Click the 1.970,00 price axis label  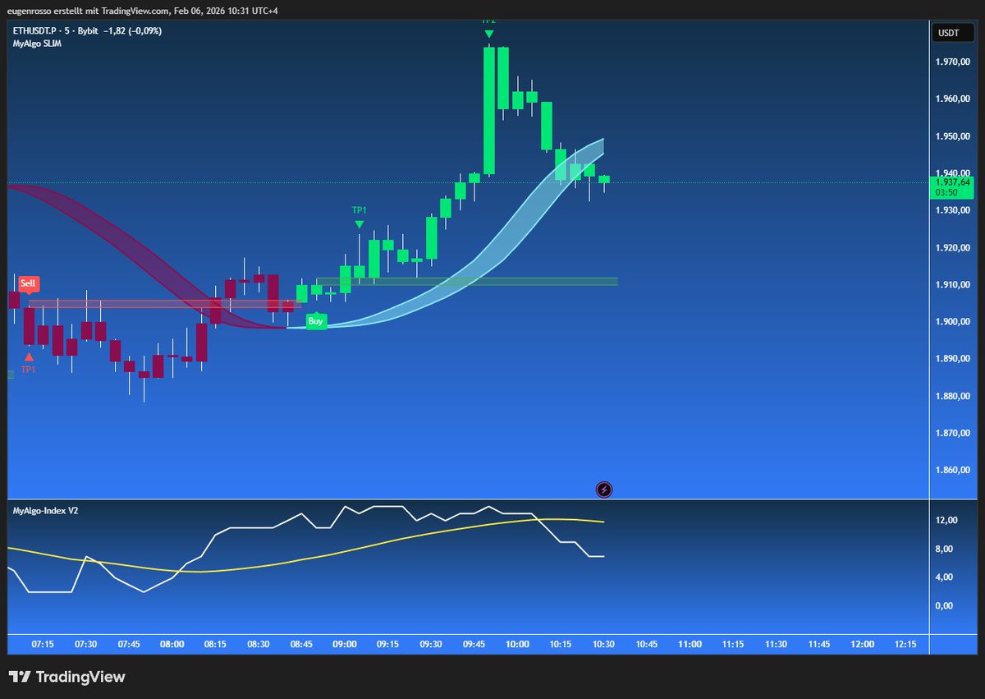click(x=952, y=62)
